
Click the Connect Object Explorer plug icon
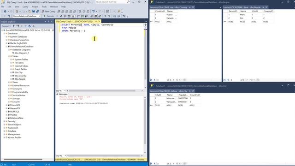[14, 26]
